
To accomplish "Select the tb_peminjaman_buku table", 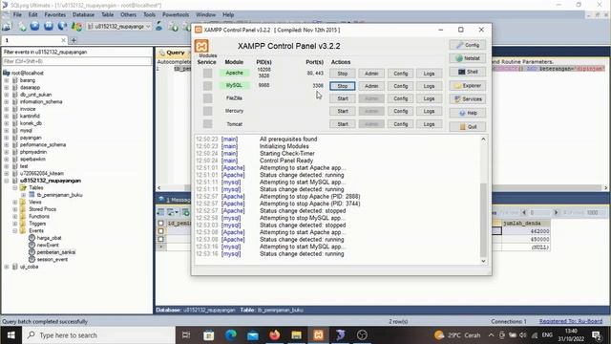I will point(59,195).
